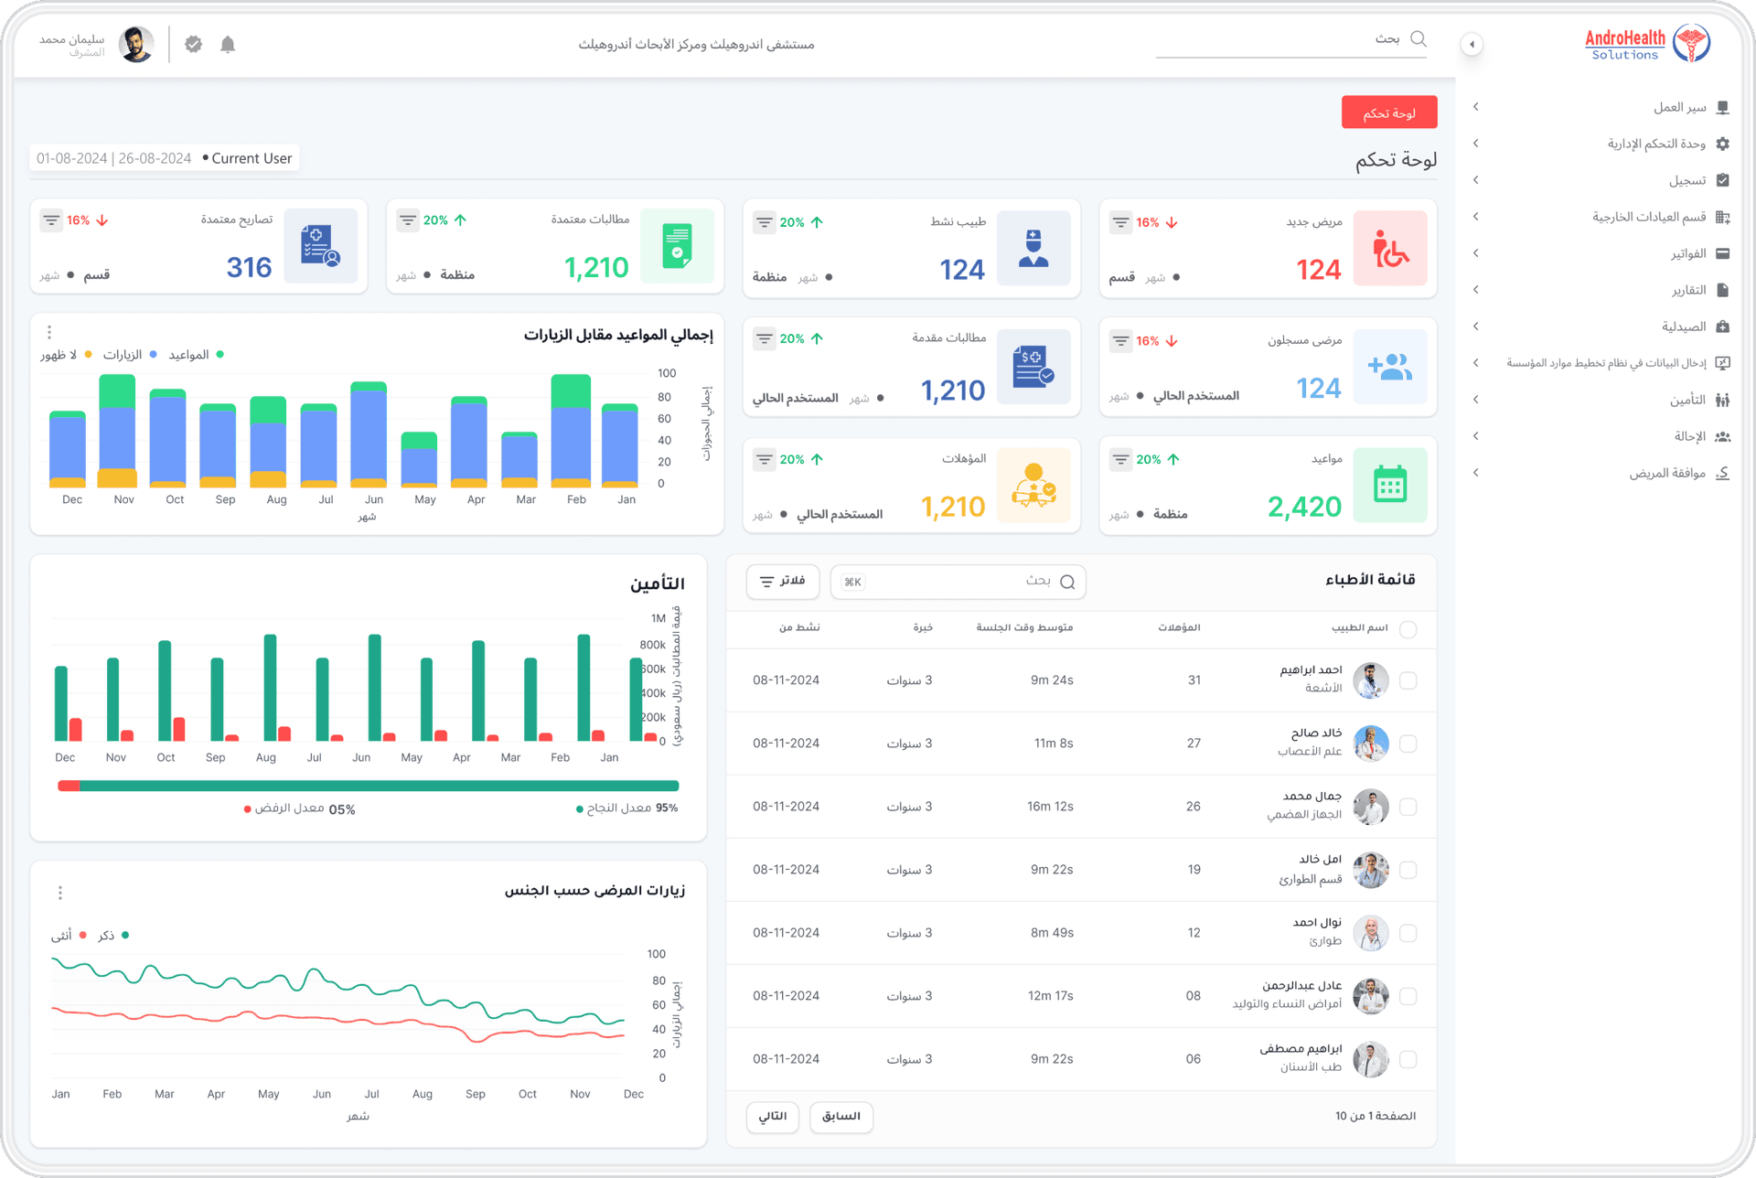This screenshot has width=1756, height=1178.
Task: Check the box for doctor احمد ابراهيم
Action: pos(1408,680)
